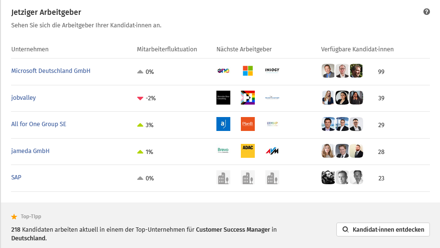Screen dimensions: 440x248
Task: Open the ADAC logo in jameda row
Action: tap(248, 151)
